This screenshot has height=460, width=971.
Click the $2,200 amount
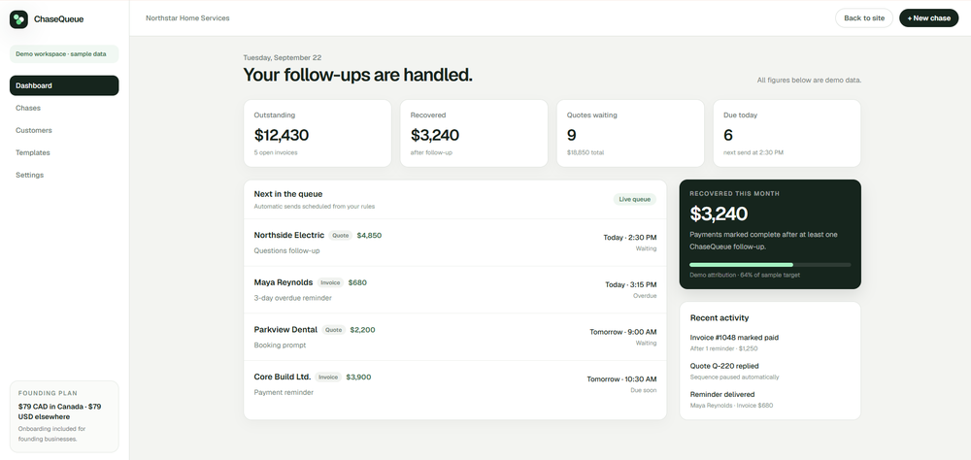click(362, 329)
